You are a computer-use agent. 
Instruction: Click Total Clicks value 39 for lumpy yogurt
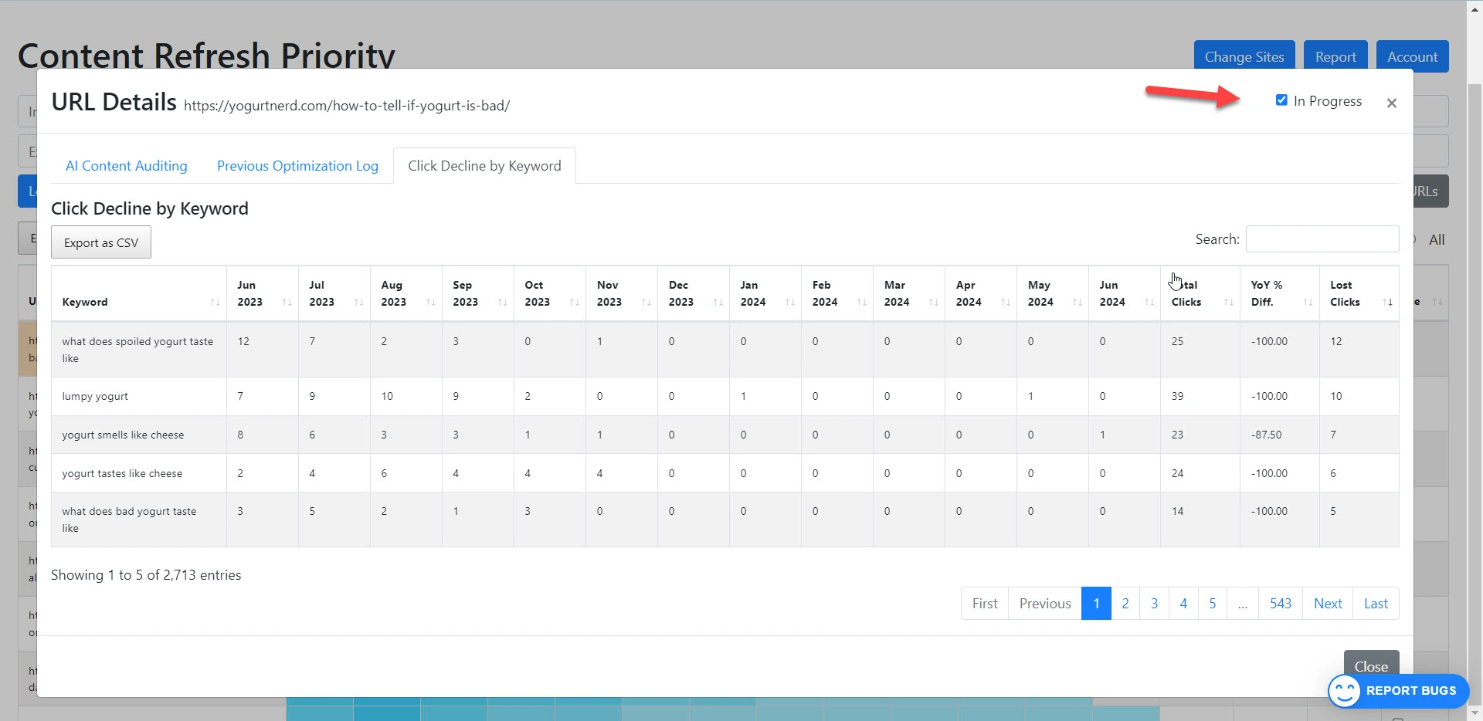click(x=1177, y=396)
